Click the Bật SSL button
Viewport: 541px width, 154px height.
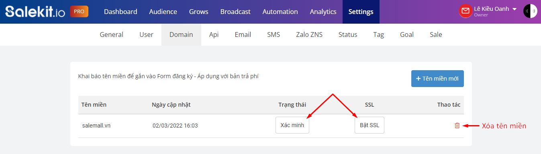pos(370,125)
